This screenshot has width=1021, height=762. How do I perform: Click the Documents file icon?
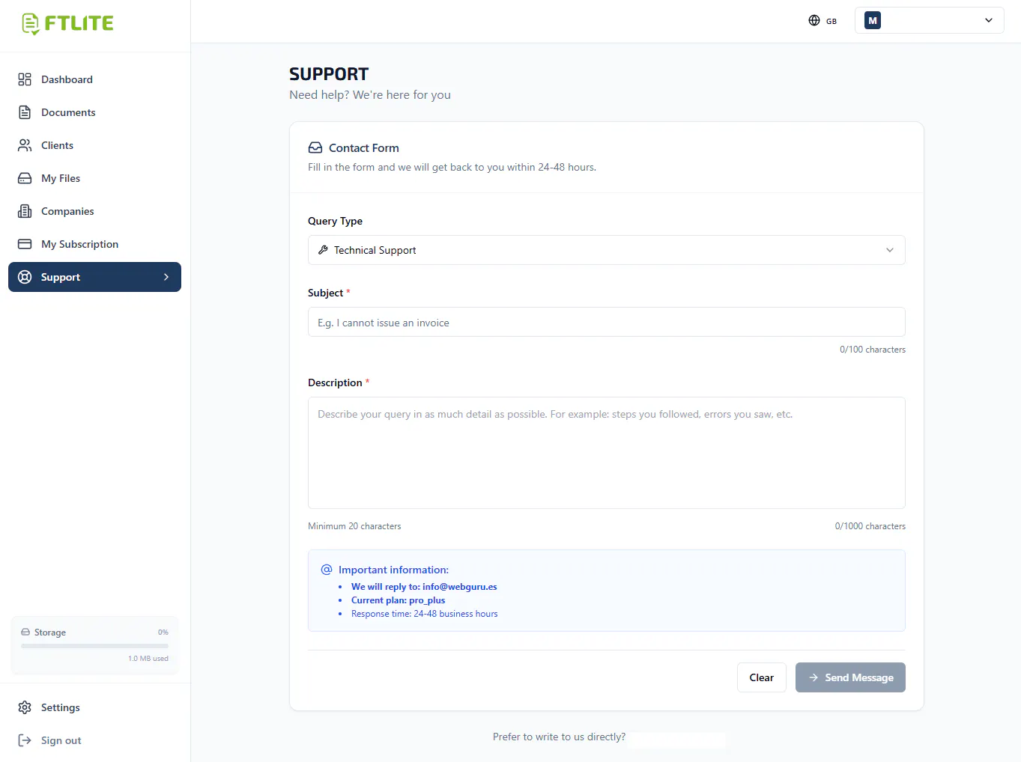[25, 112]
